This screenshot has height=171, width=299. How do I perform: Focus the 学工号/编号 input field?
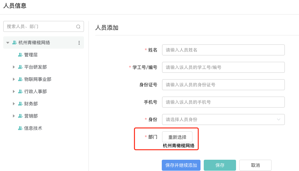click(x=223, y=67)
